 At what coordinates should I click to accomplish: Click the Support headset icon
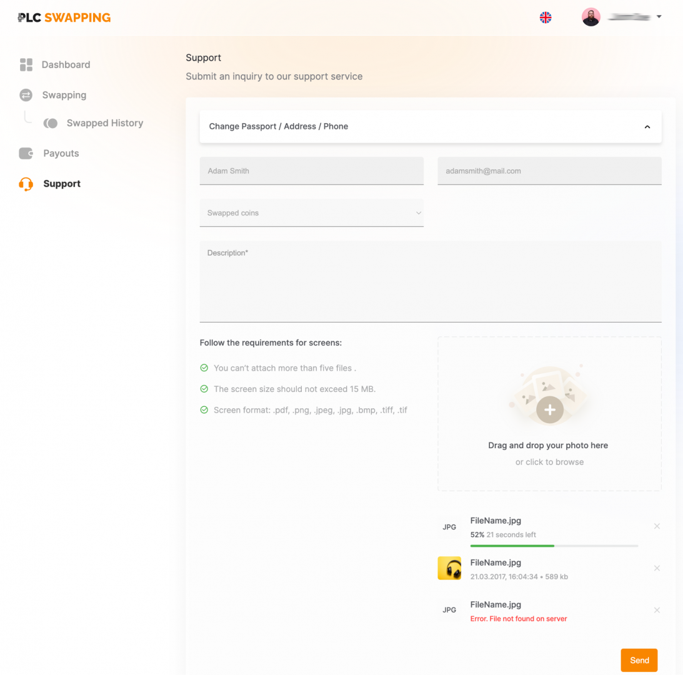click(26, 184)
